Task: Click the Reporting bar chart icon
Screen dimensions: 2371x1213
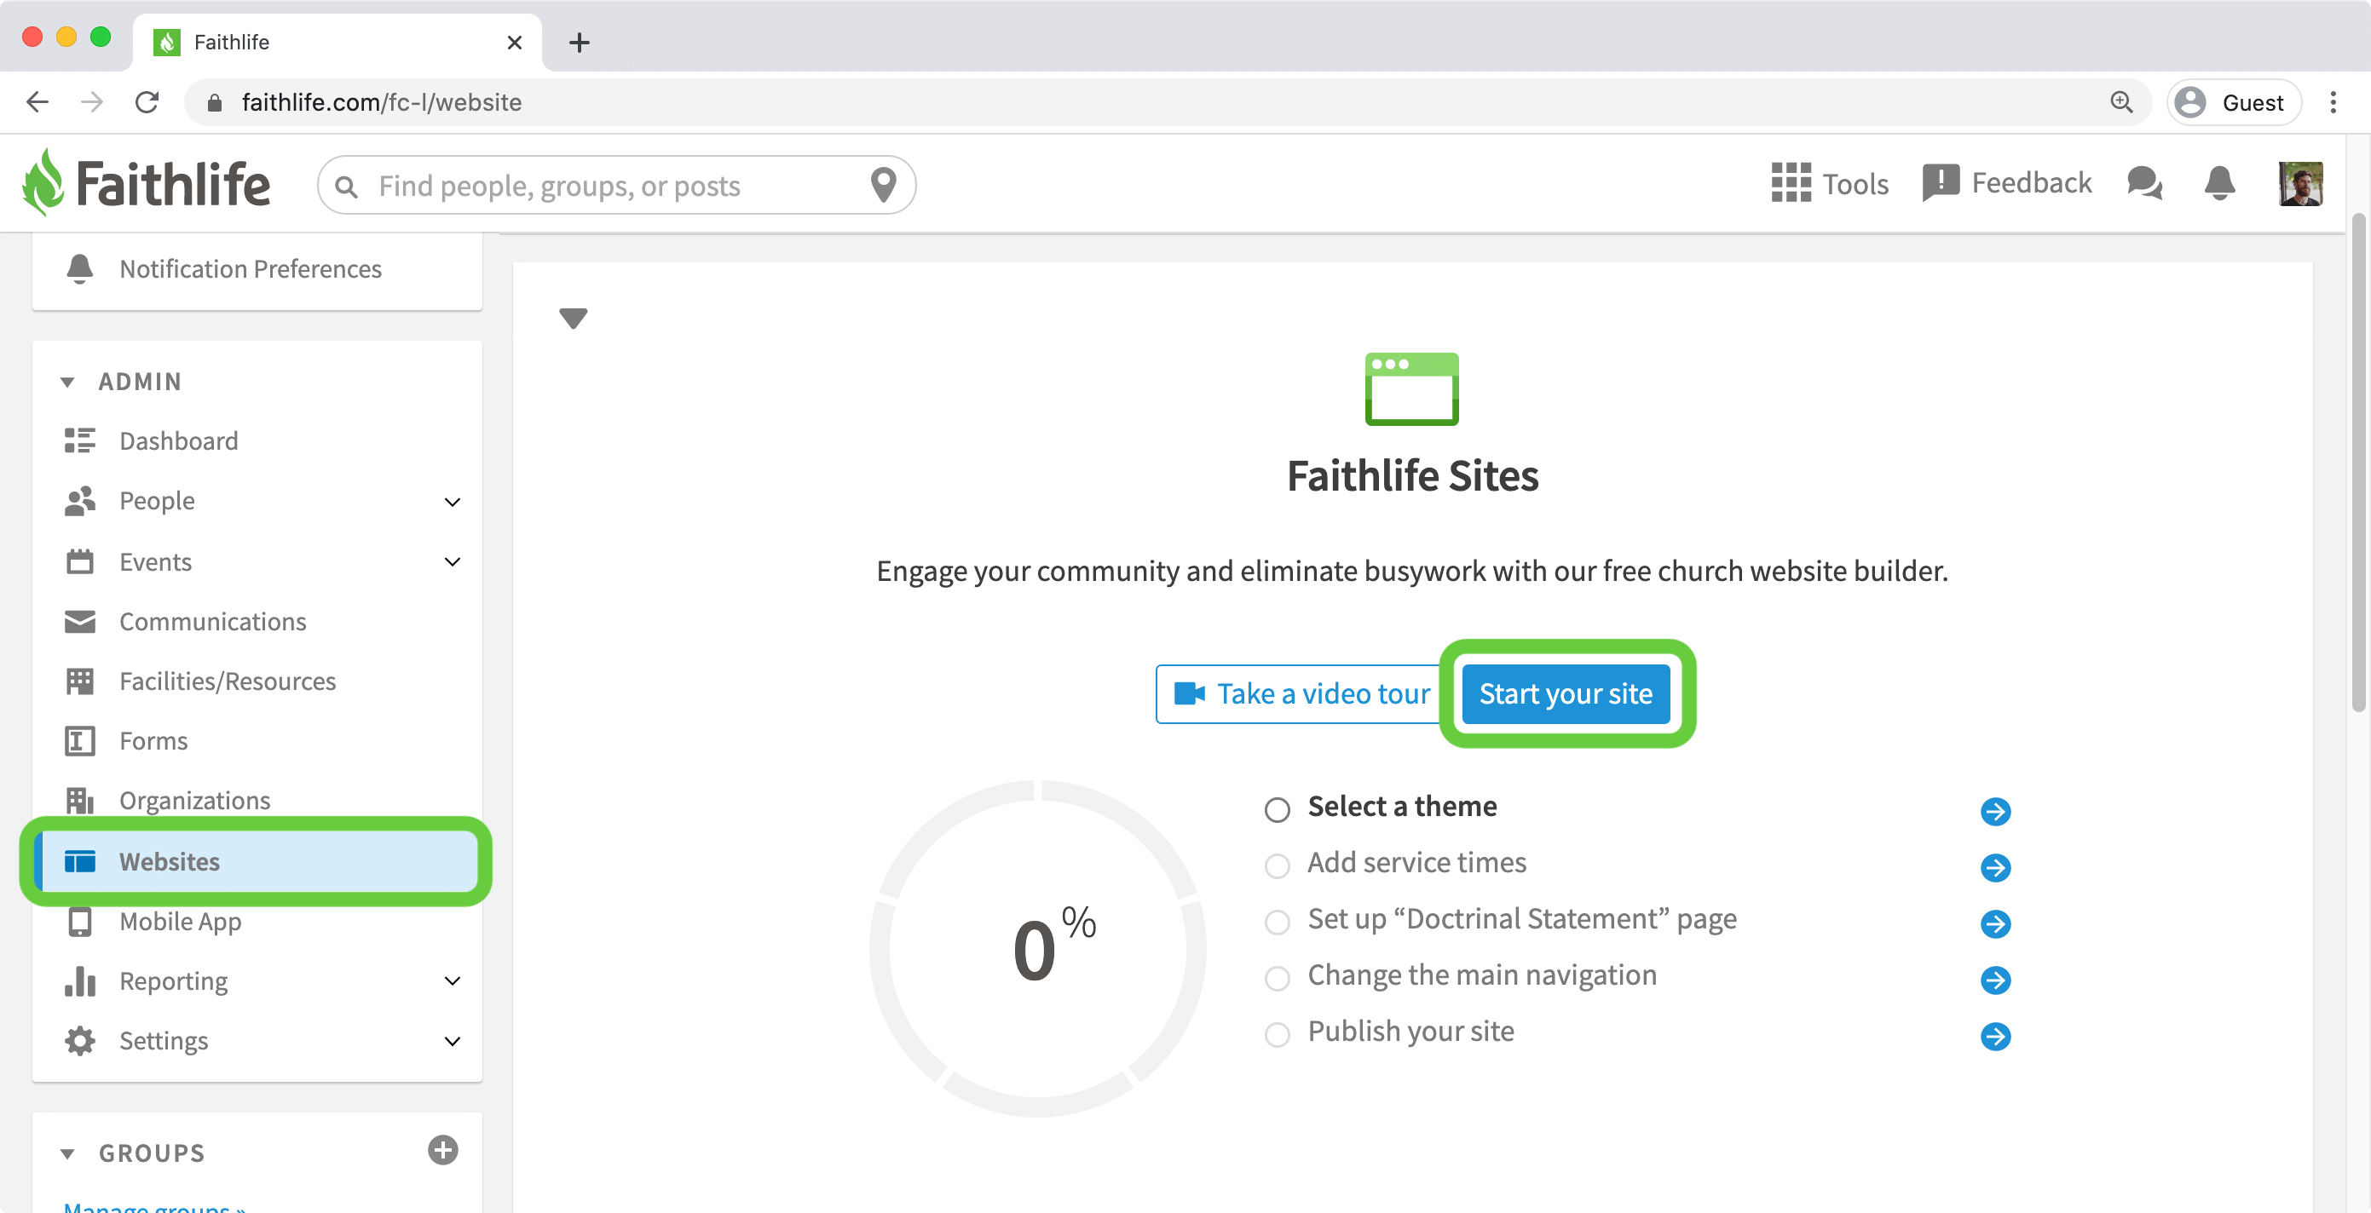Action: tap(80, 980)
